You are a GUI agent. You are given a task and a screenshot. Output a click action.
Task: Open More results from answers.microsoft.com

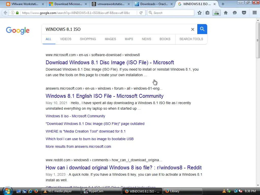pyautogui.click(x=78, y=147)
